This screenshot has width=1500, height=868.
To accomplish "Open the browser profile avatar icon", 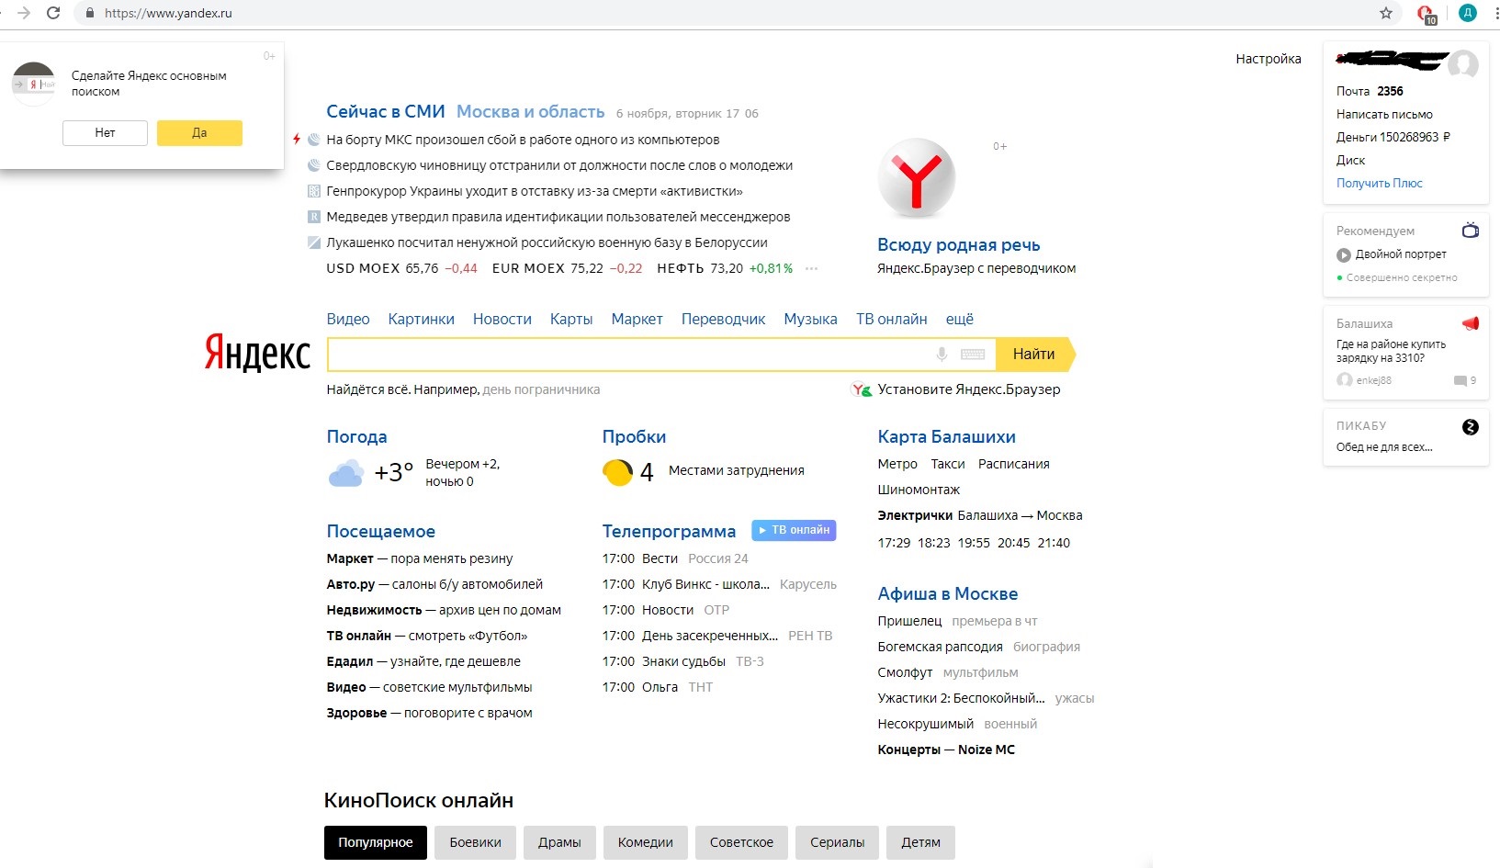I will pos(1468,13).
